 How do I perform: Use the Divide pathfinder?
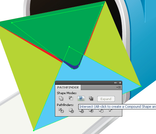click(x=61, y=111)
